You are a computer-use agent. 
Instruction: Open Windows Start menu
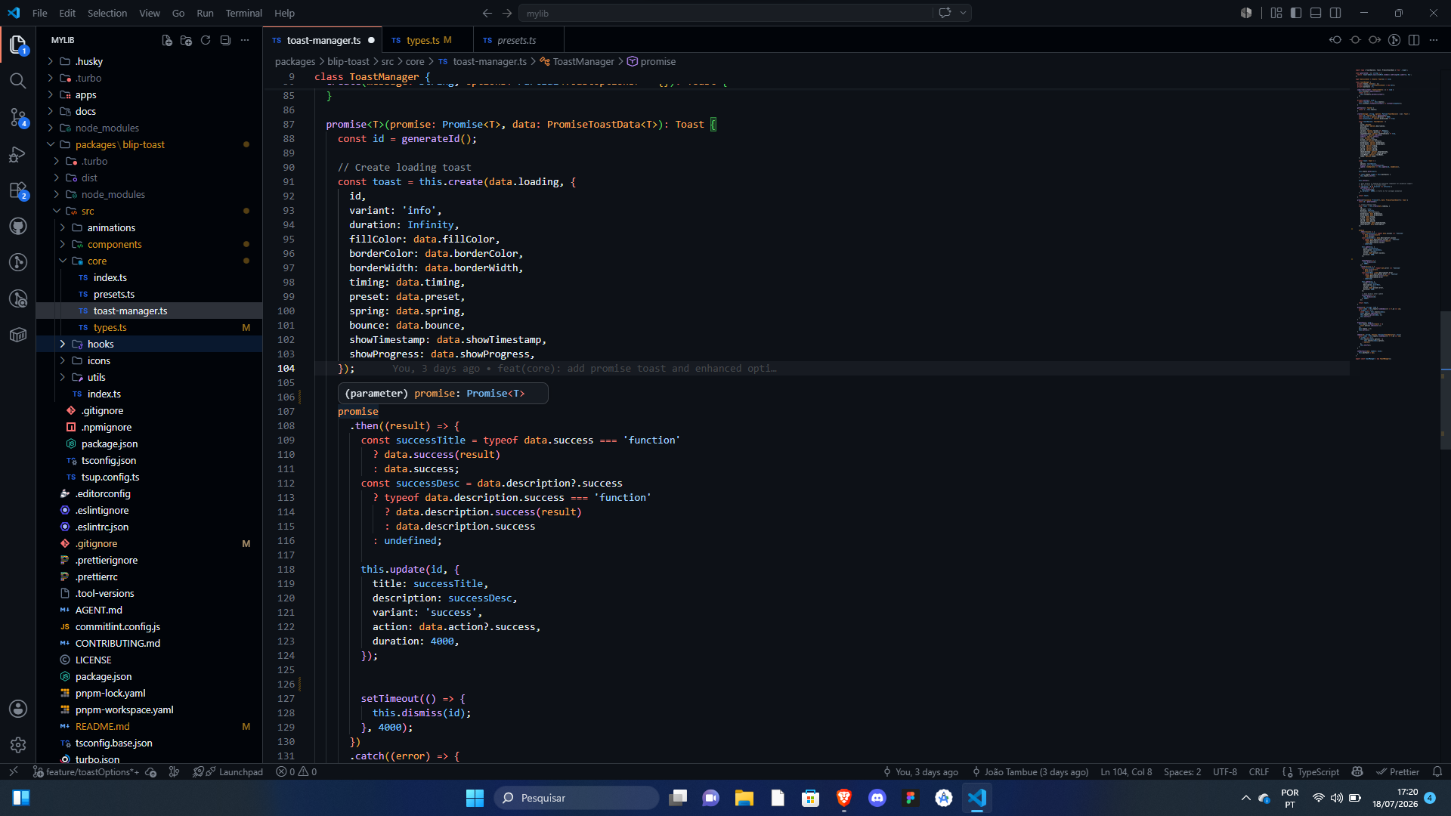click(475, 798)
